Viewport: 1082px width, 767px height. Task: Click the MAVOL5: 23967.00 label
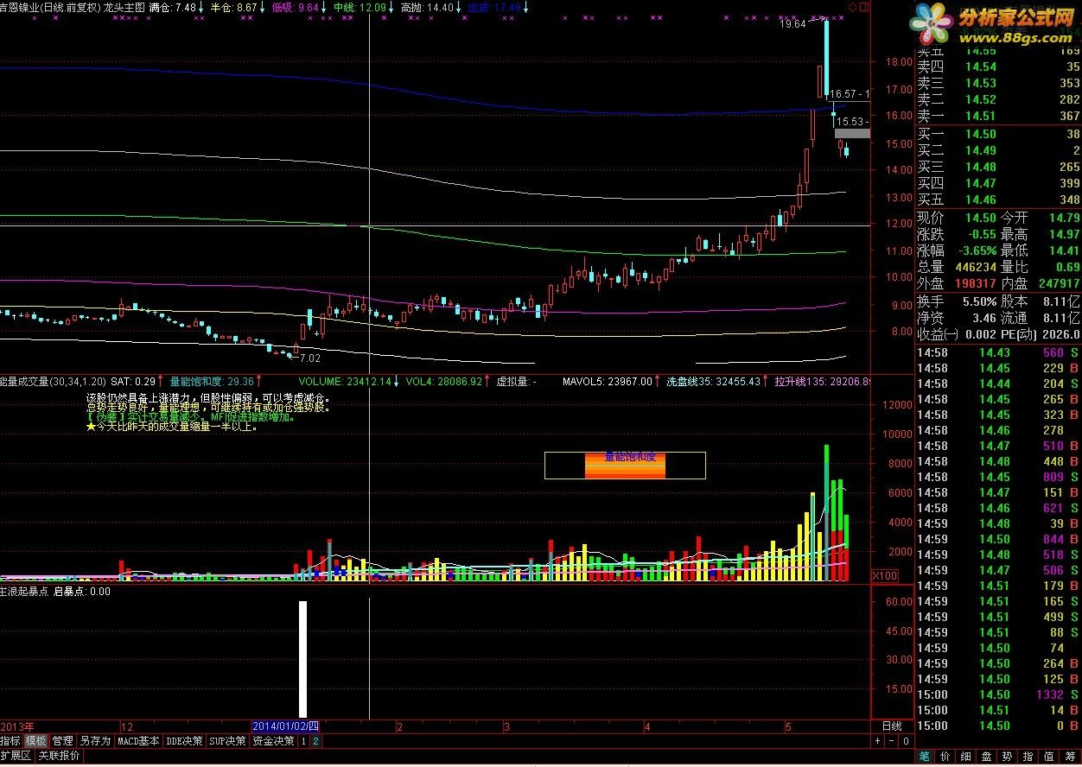coord(608,381)
